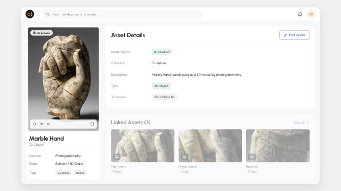Click the Marble Hand title

point(46,138)
